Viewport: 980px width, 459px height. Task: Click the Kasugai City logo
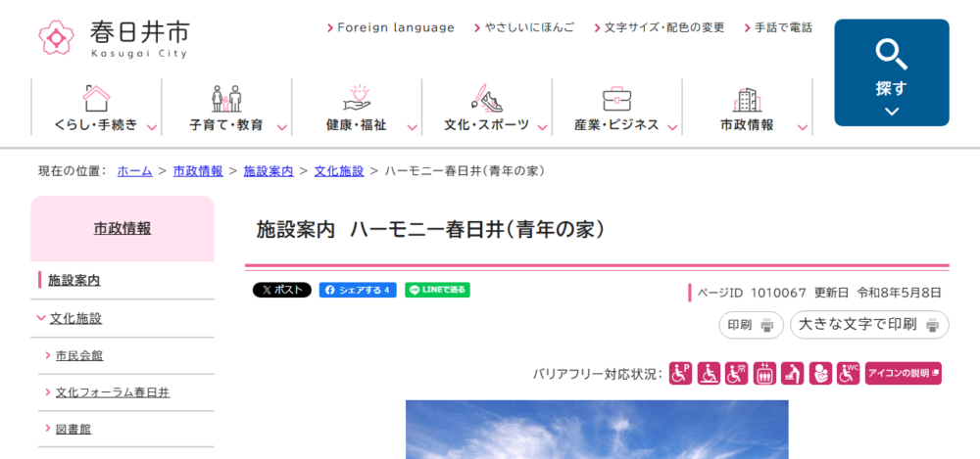point(113,38)
